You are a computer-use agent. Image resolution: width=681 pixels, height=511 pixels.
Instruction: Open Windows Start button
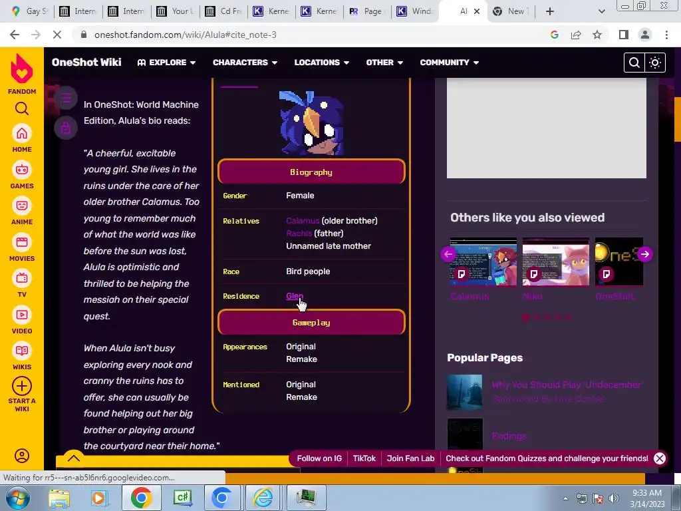pos(18,498)
